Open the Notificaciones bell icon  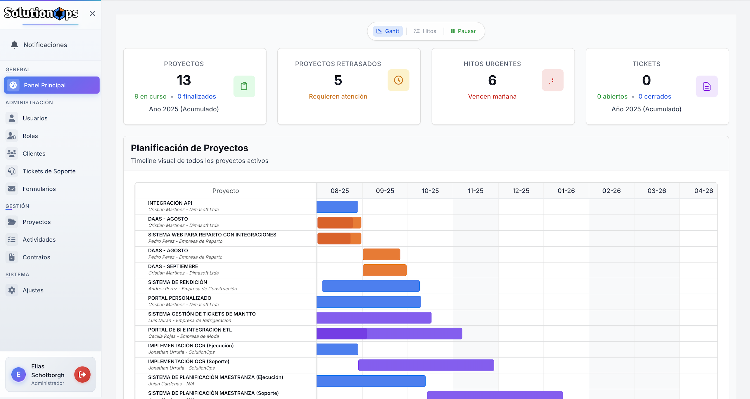point(14,45)
